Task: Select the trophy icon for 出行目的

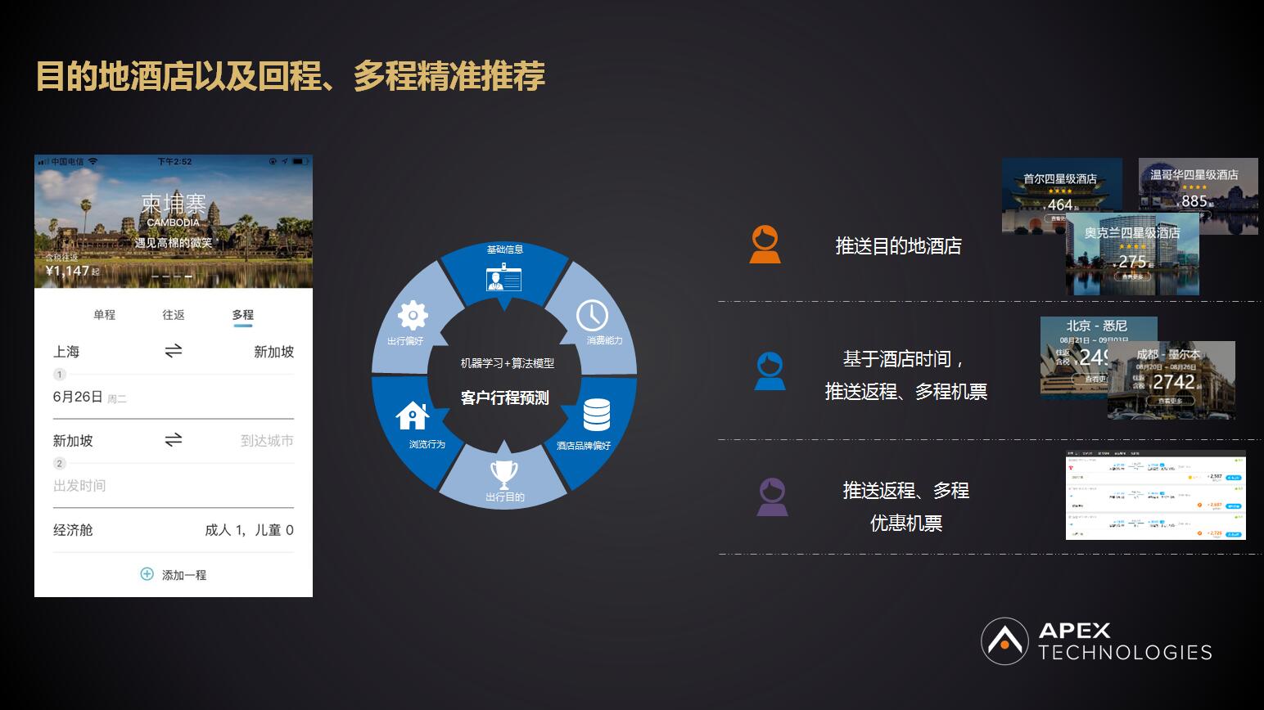Action: coord(503,473)
